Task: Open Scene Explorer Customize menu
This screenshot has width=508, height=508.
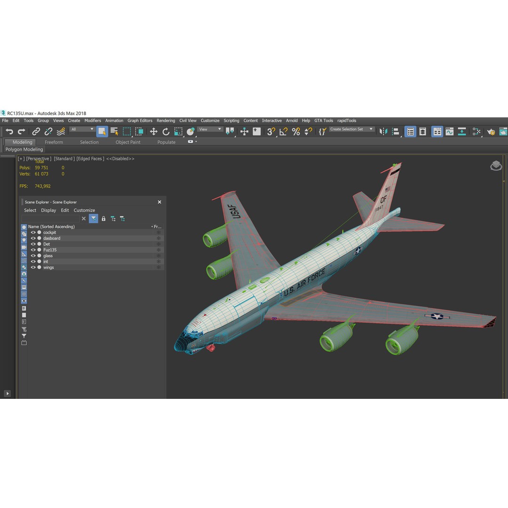Action: 84,210
